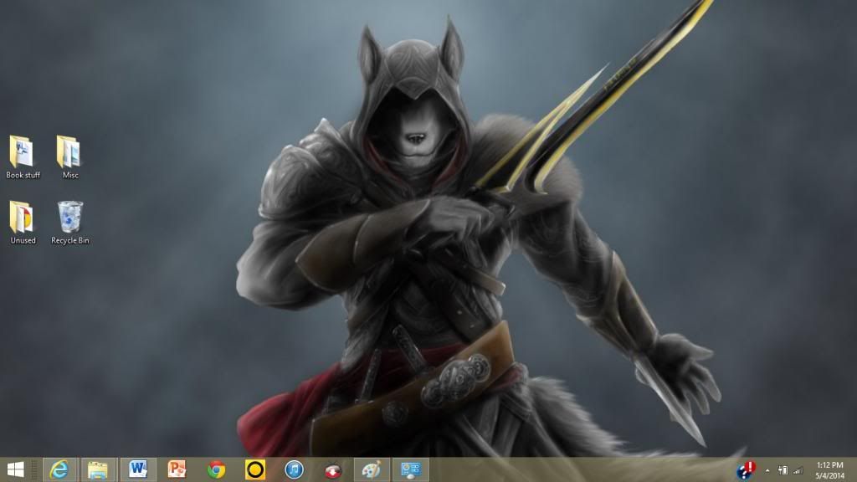Viewport: 857px width, 482px height.
Task: Open the yellow circle Norton taskbar icon
Action: tap(255, 469)
